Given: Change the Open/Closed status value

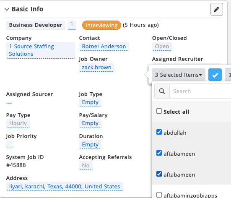Looking at the screenshot, I should (162, 46).
